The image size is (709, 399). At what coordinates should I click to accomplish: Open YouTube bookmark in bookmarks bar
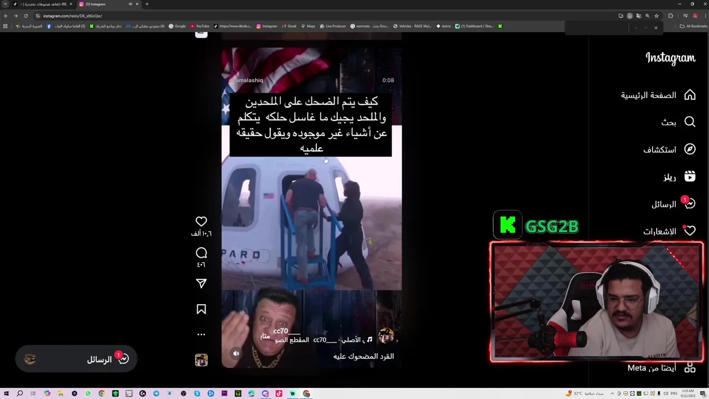[200, 26]
